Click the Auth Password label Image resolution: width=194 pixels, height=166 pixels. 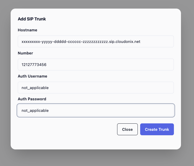(x=32, y=99)
